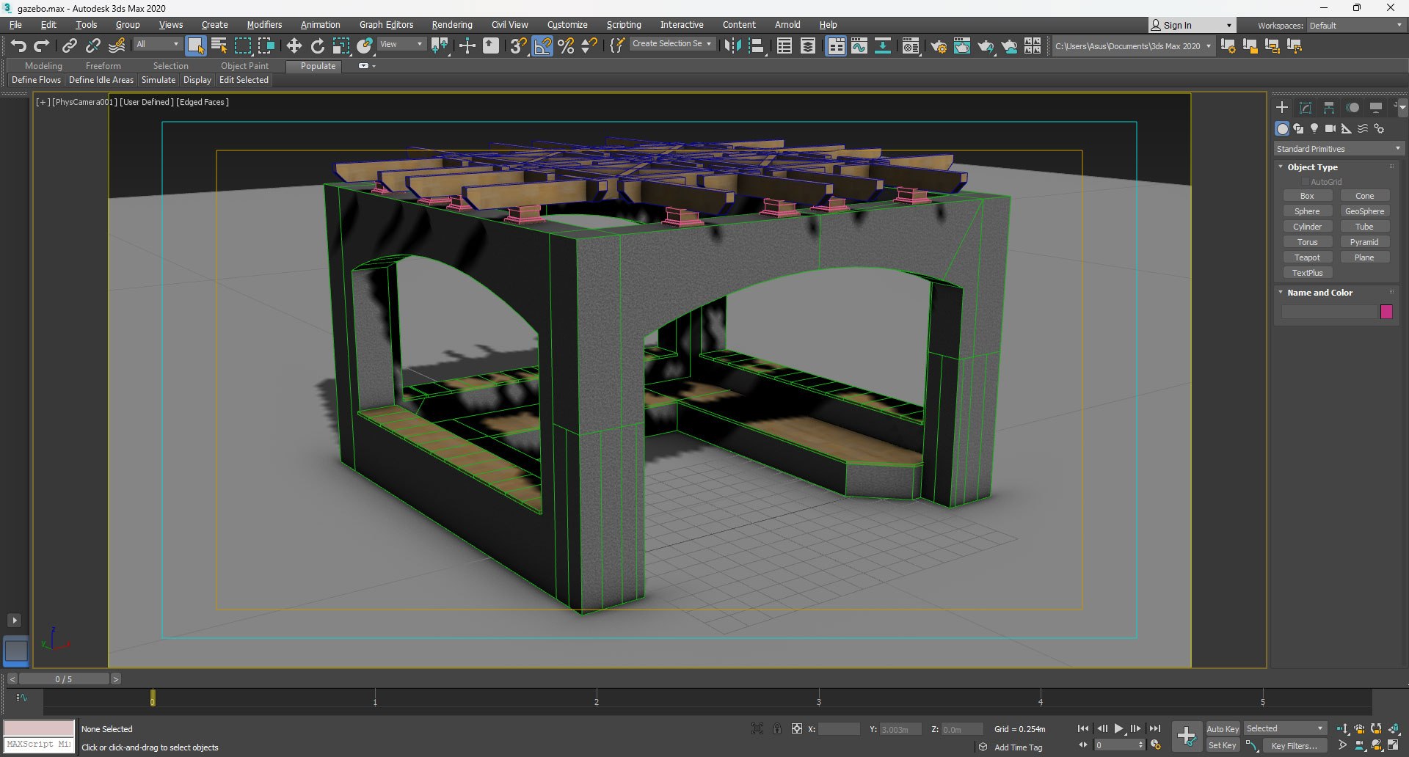Click the Define Flows button
The image size is (1409, 757).
point(36,80)
